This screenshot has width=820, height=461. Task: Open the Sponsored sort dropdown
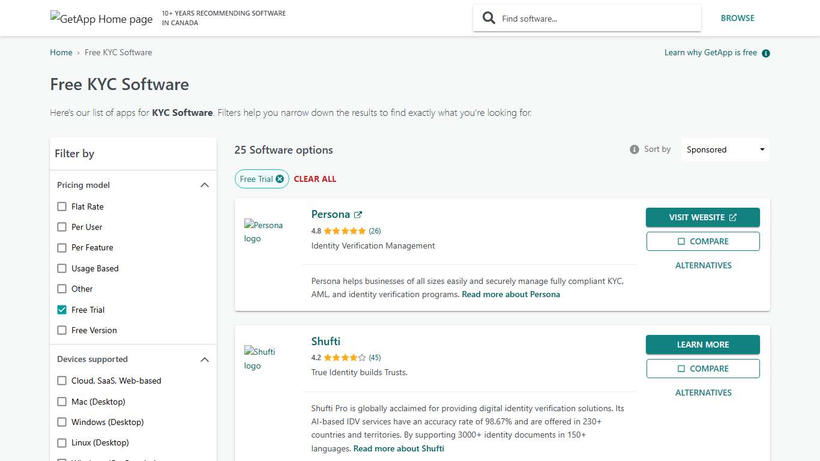tap(725, 149)
